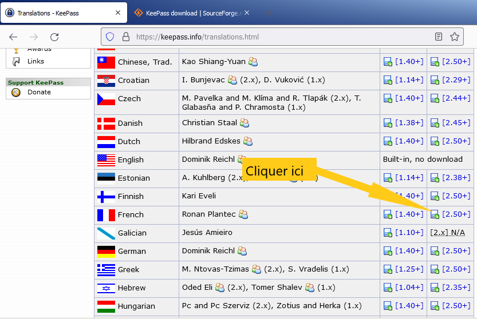Download French translation [1.40+]

pyautogui.click(x=409, y=214)
